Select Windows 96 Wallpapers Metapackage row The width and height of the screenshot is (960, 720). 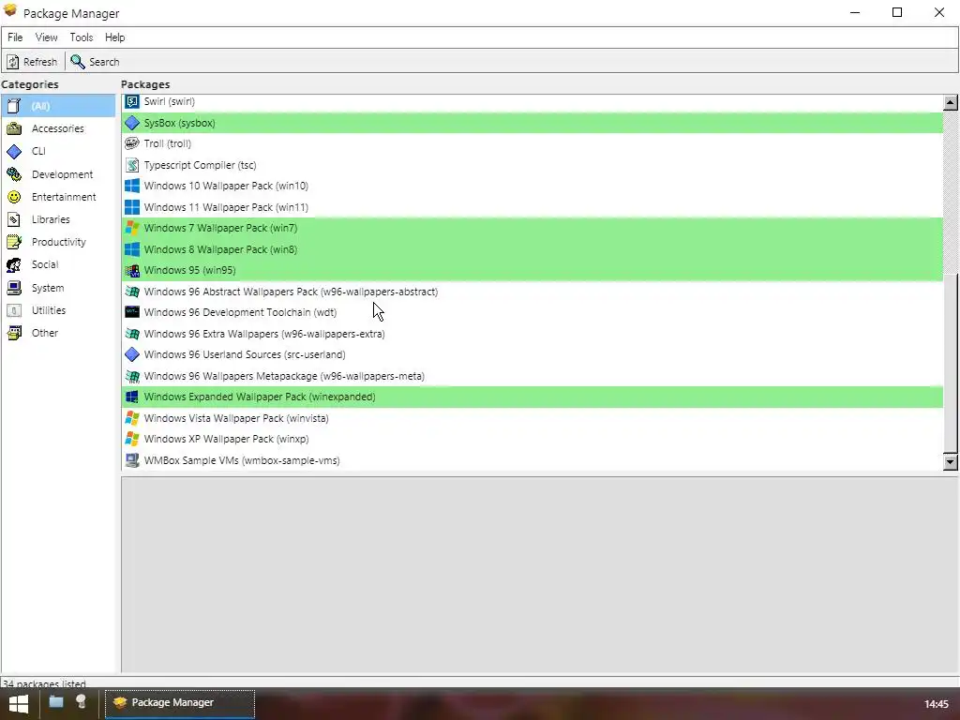[x=532, y=377]
